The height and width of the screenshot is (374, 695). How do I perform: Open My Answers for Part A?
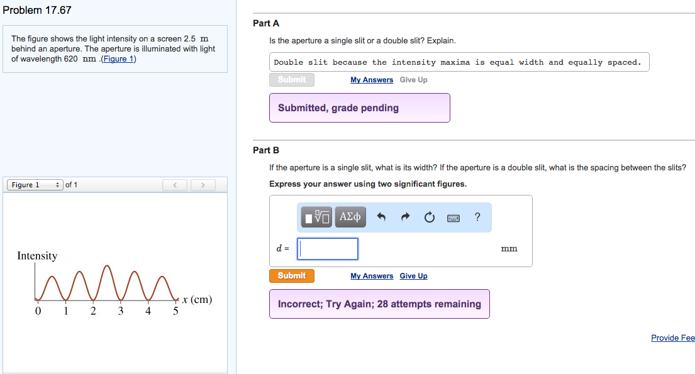point(372,80)
